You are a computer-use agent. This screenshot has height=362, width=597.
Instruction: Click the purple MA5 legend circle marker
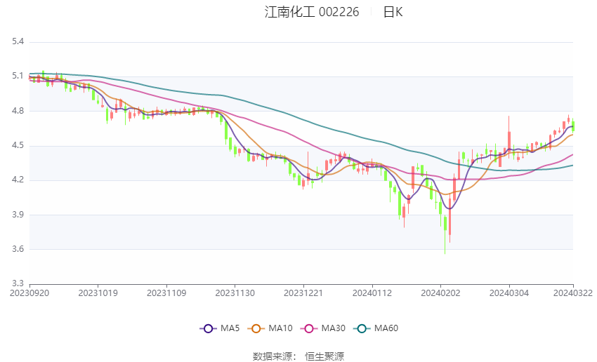pos(207,328)
